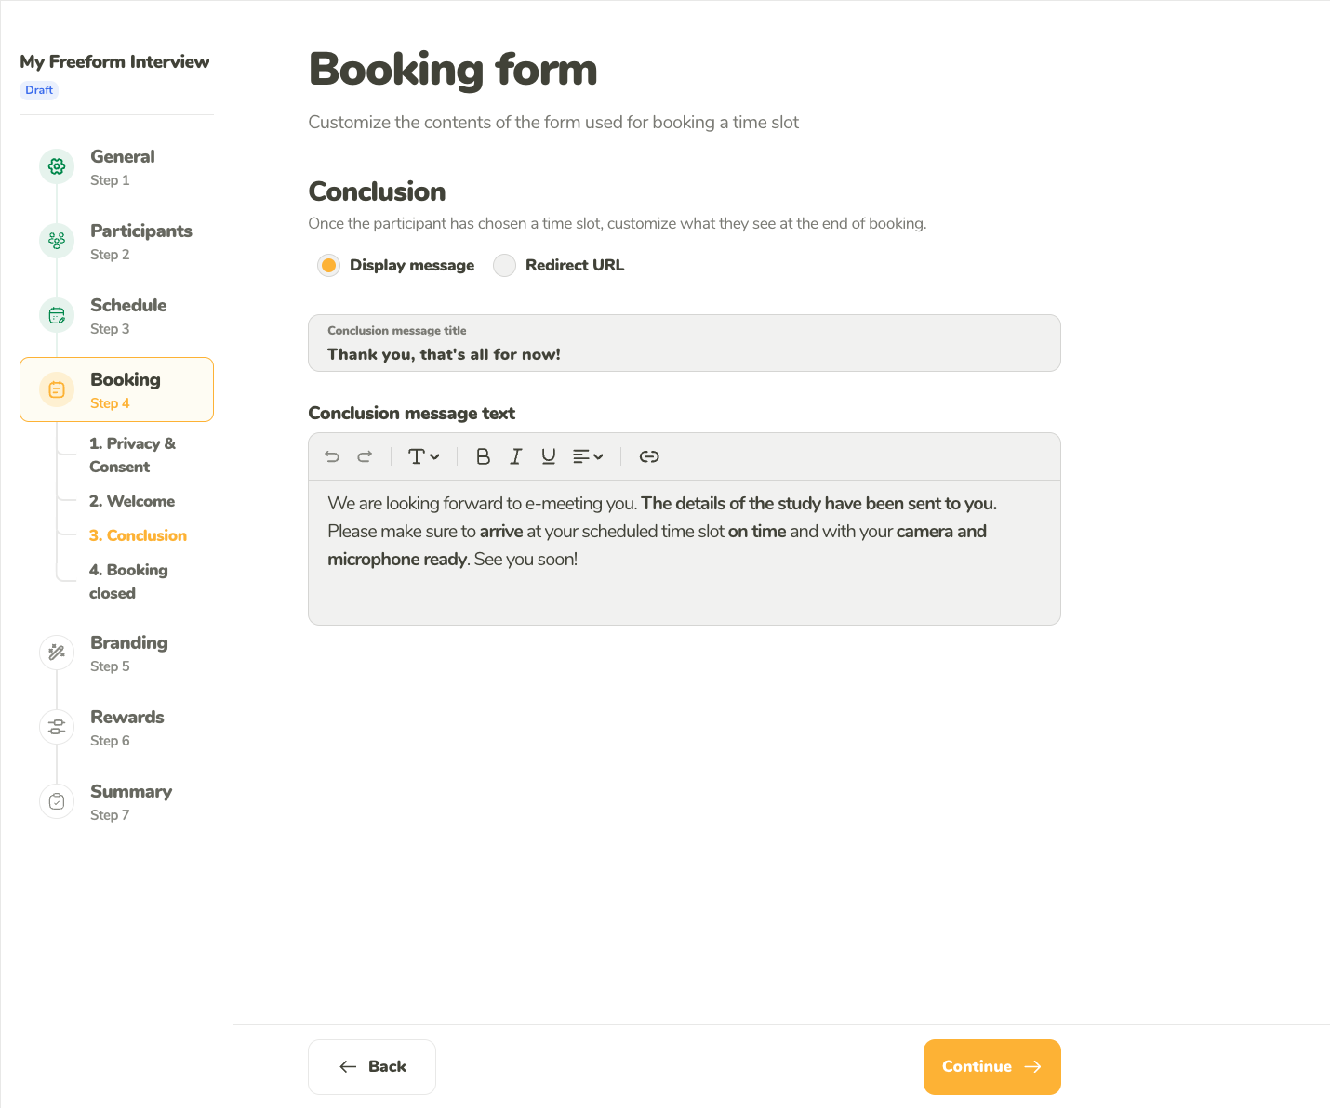Click the Continue button
This screenshot has height=1108, width=1330.
click(991, 1067)
